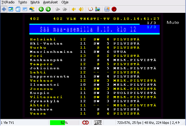Click the teletext clock 14:41:27
This screenshot has height=126, width=186.
click(146, 19)
